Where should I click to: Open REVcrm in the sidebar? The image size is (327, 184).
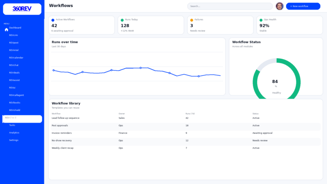tap(14, 35)
